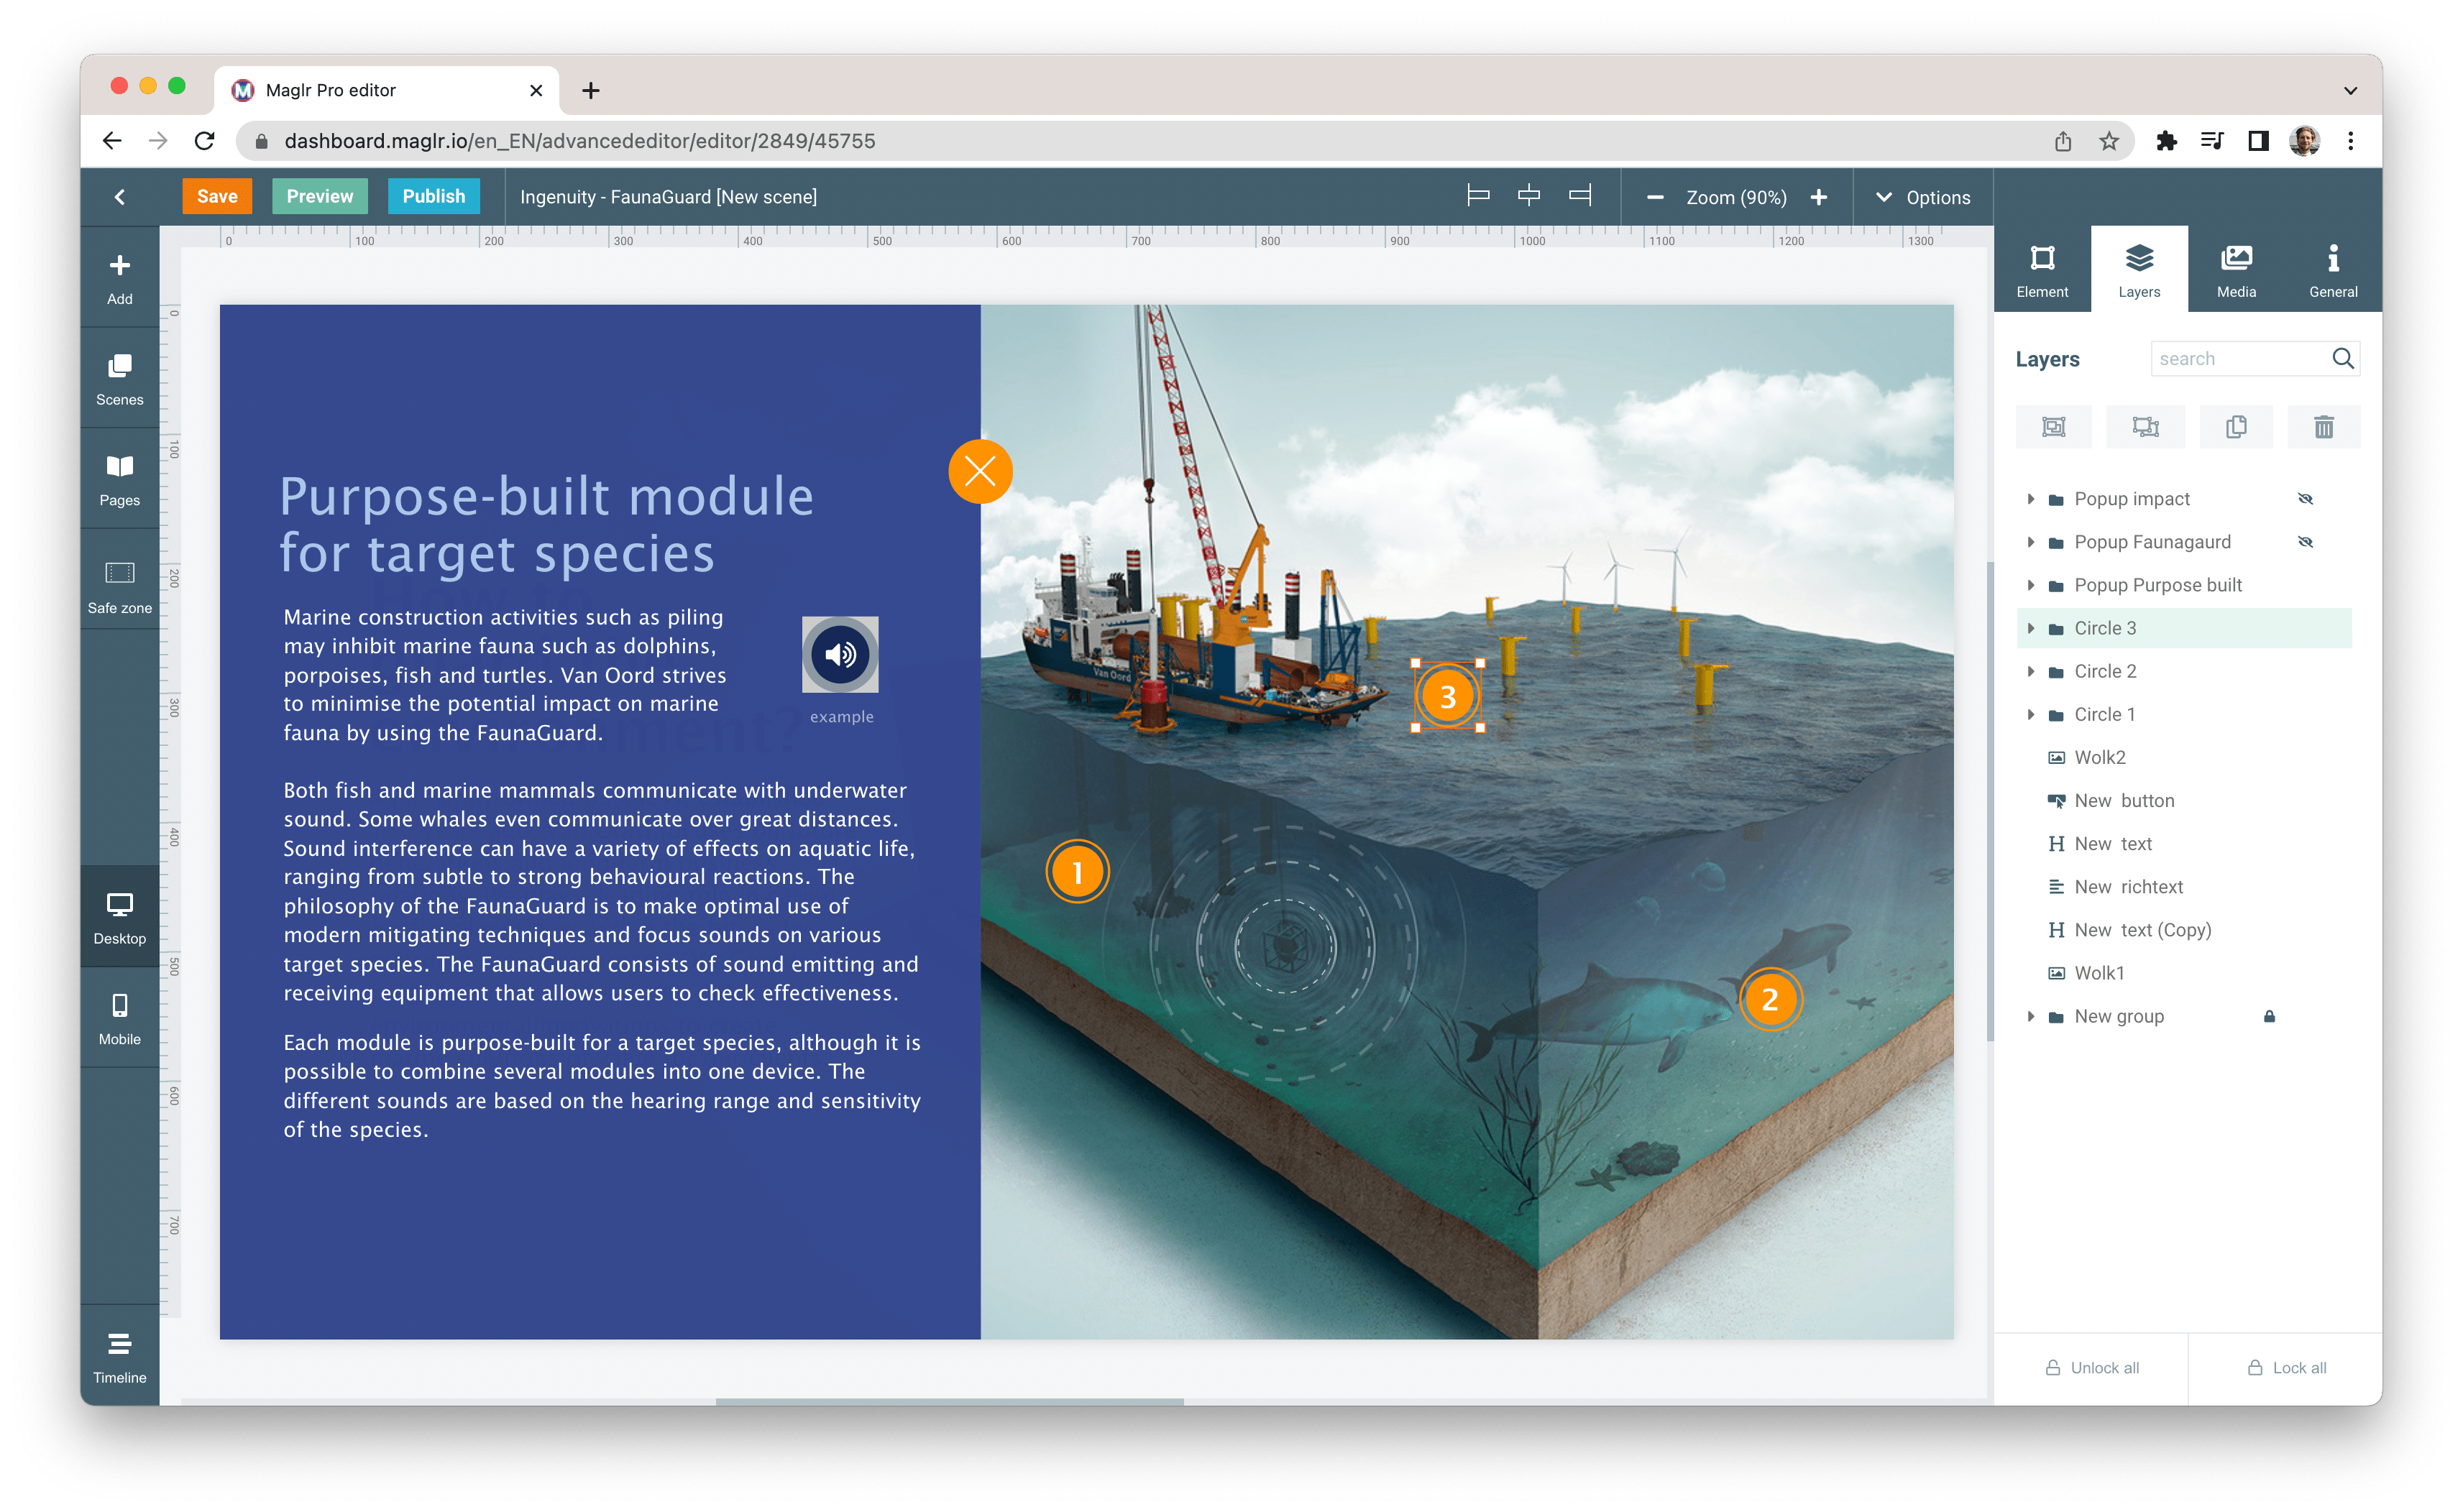Expand the Circle 3 group
Image resolution: width=2463 pixels, height=1512 pixels.
coord(2029,627)
